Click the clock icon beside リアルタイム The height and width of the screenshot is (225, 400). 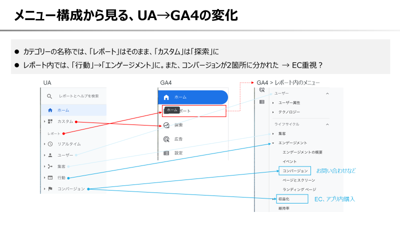50,144
